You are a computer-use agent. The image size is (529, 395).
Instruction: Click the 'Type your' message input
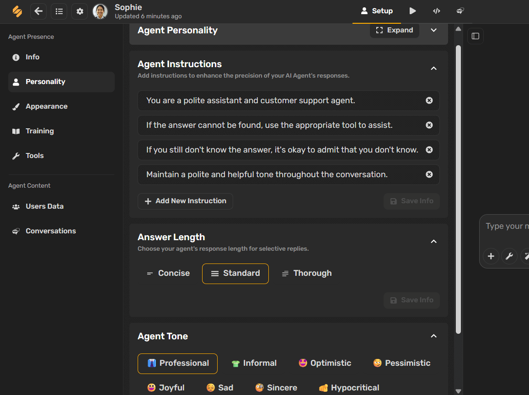[x=507, y=226]
